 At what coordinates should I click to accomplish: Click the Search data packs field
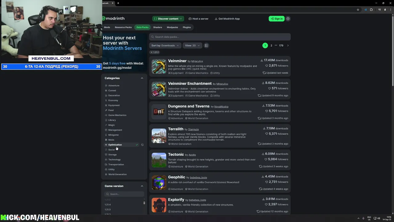point(220,37)
